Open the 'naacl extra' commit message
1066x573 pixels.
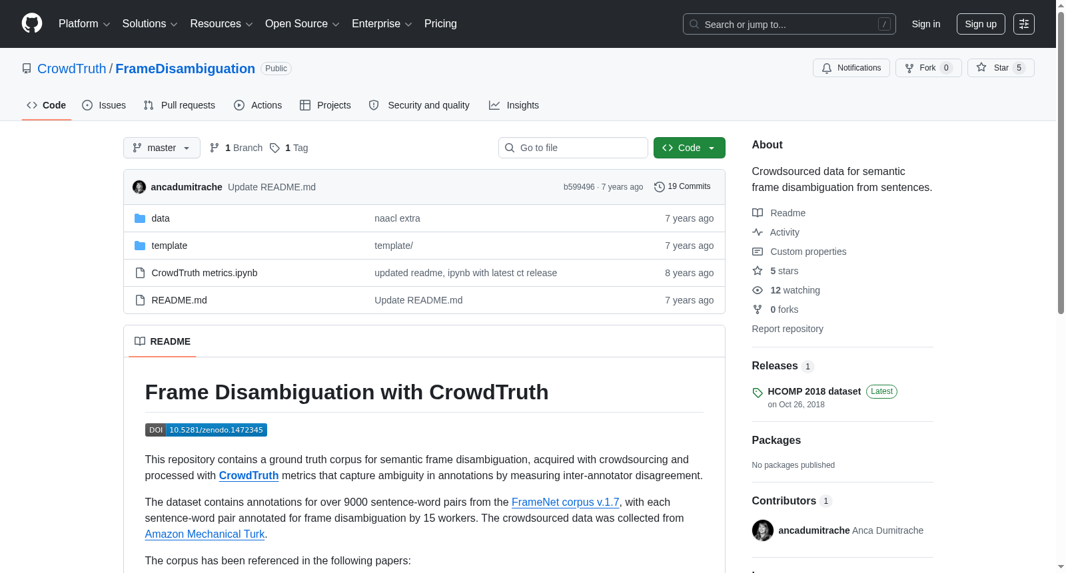[397, 218]
